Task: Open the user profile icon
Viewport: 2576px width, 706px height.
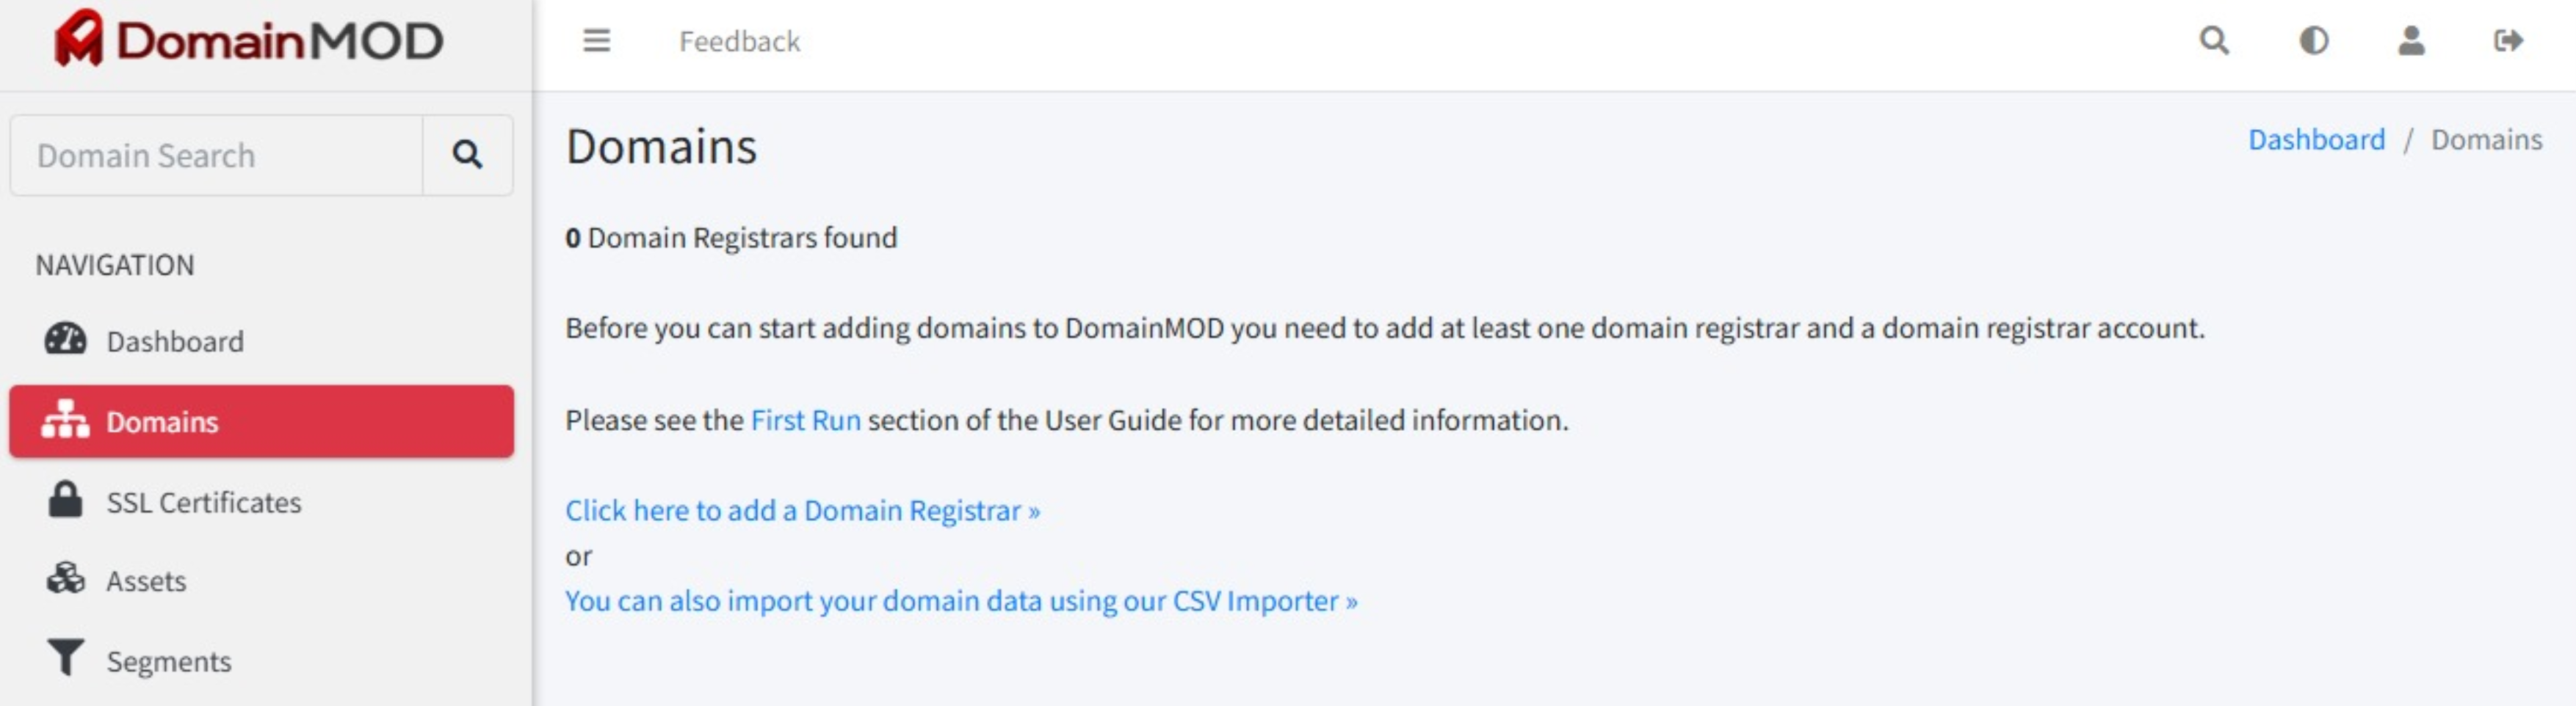Action: (2411, 41)
